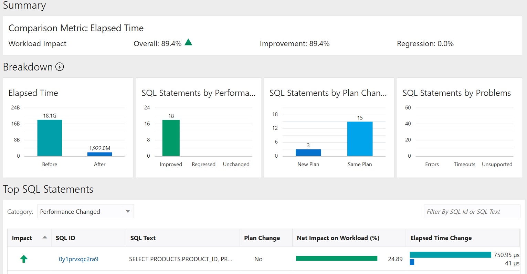
Task: Sort by the SQL Text column header
Action: pos(143,238)
